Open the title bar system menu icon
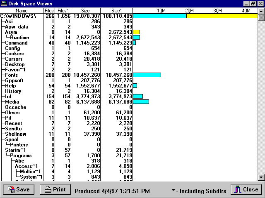 pyautogui.click(x=4, y=3)
